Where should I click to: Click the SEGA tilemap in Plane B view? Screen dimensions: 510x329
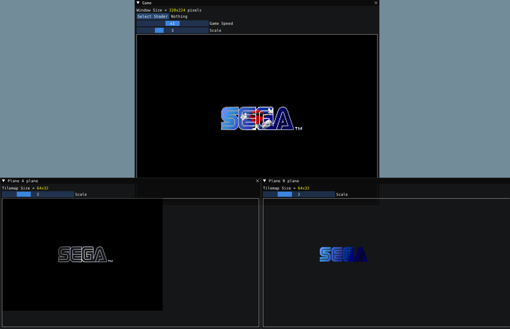(x=343, y=254)
